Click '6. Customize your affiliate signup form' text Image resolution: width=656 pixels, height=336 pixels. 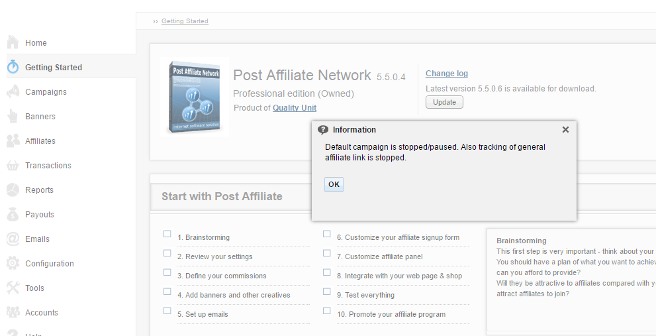coord(398,237)
